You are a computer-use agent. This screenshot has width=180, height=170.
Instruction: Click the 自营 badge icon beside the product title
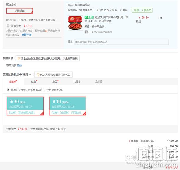(89, 17)
